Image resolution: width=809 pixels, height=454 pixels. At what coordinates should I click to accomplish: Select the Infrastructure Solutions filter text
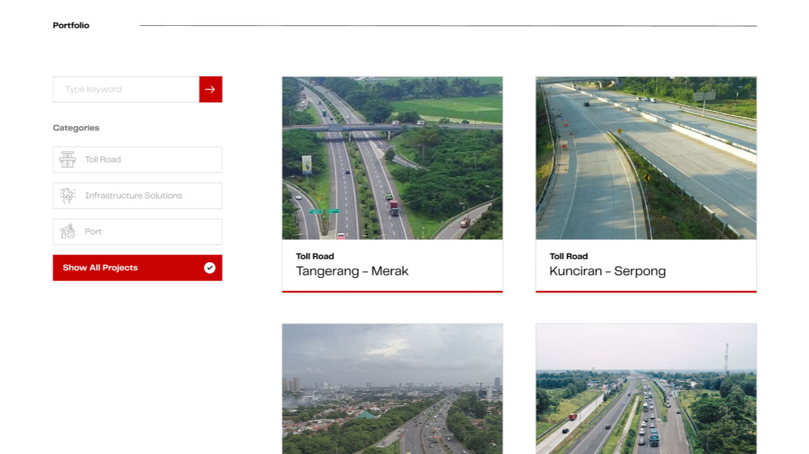pos(134,196)
